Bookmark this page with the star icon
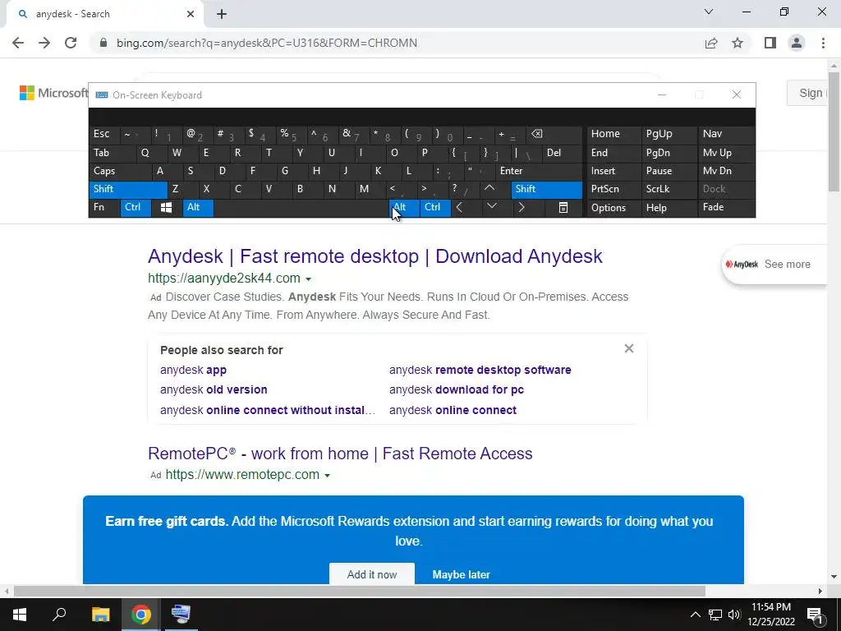This screenshot has height=631, width=841. [x=738, y=43]
